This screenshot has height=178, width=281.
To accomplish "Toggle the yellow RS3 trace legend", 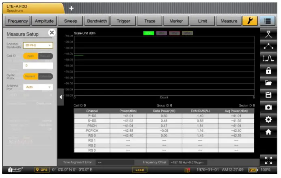I will coord(187,33).
